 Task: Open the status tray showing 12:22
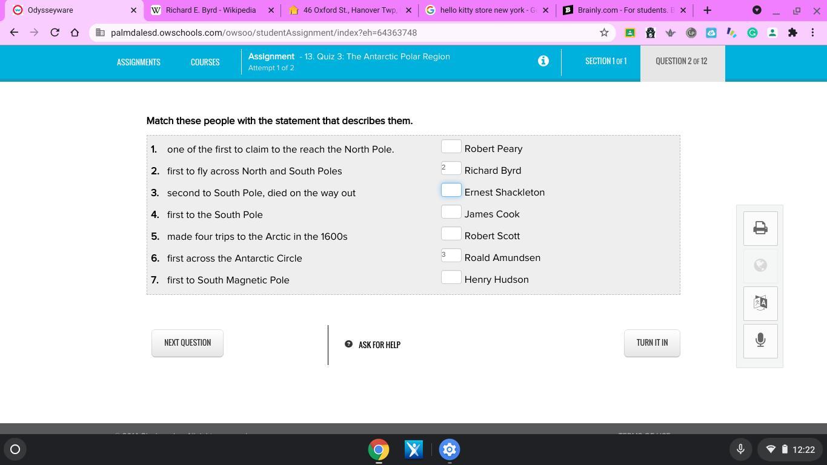click(x=789, y=449)
